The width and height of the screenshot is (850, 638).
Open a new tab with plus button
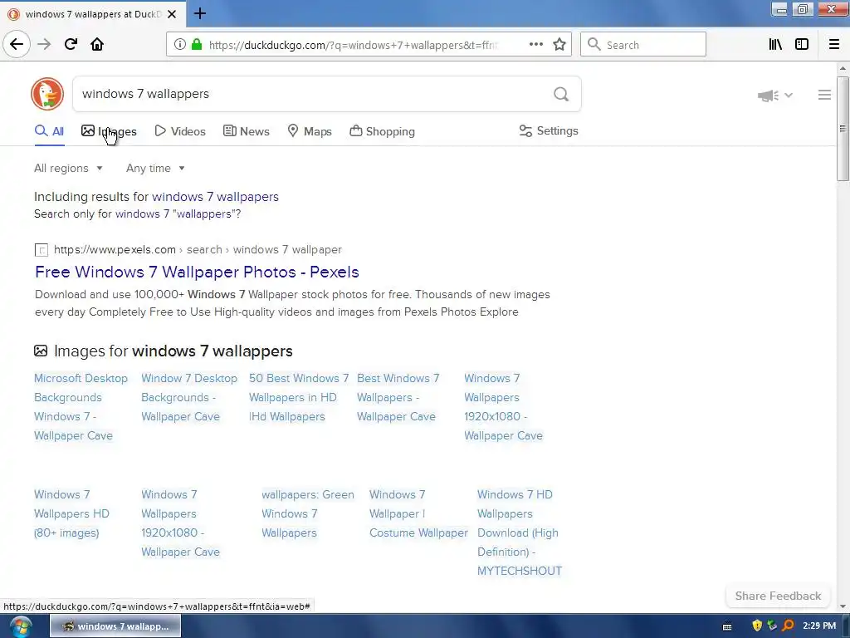click(x=200, y=13)
